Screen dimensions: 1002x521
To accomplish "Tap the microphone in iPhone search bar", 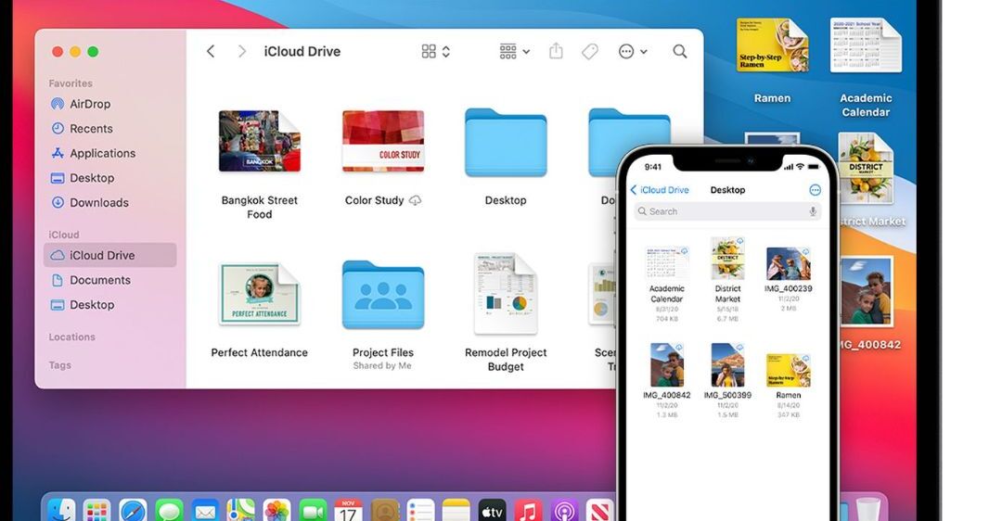I will pyautogui.click(x=813, y=211).
